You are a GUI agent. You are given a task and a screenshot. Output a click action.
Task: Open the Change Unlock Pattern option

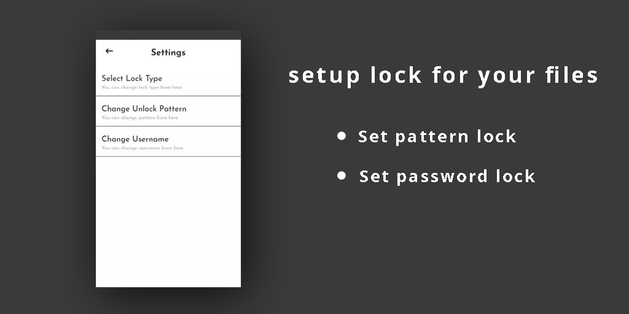[x=144, y=109]
